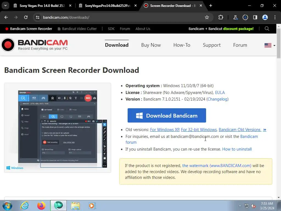The height and width of the screenshot is (211, 281).
Task: Click the Download Bandicam button
Action: click(x=167, y=115)
